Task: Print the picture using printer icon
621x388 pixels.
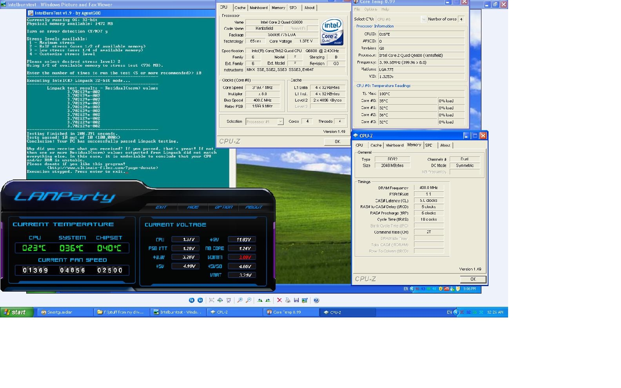Action: (x=288, y=300)
